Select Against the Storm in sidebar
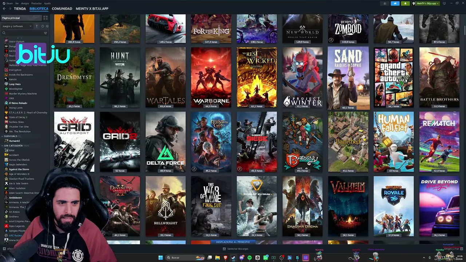The height and width of the screenshot is (262, 466). tap(19, 169)
